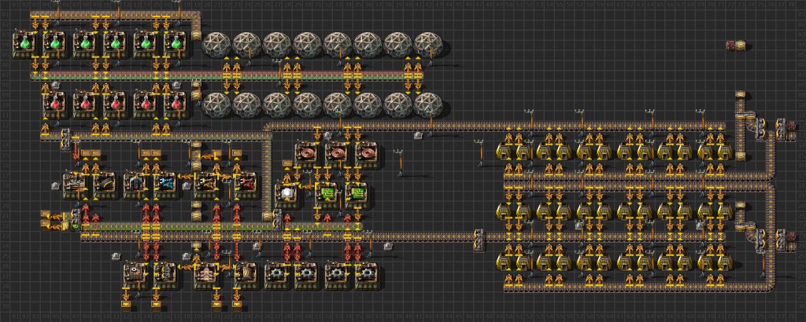The width and height of the screenshot is (806, 322).
Task: Select the assembler left of the leftmost gear assembler
Action: 246,276
